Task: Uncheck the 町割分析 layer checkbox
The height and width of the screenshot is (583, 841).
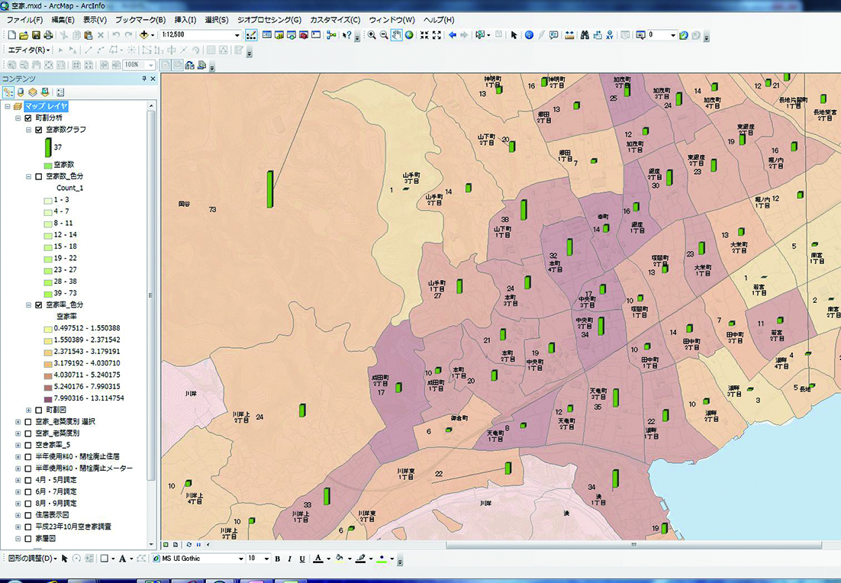Action: click(28, 118)
